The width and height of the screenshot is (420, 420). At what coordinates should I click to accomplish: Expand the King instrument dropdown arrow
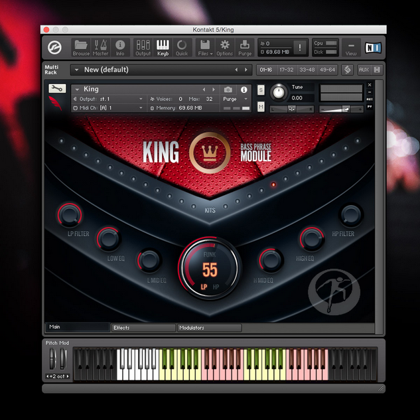pos(77,90)
